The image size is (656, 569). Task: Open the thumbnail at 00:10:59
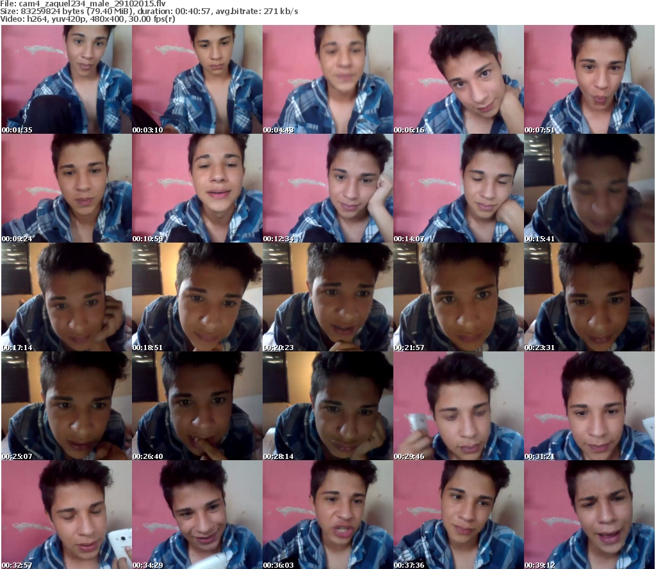click(x=197, y=188)
